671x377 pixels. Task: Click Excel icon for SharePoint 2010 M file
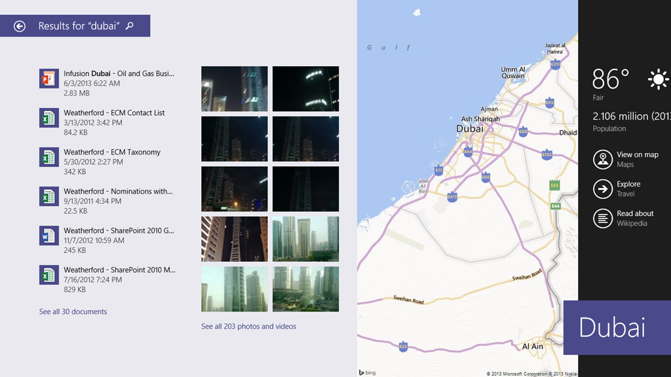click(48, 276)
